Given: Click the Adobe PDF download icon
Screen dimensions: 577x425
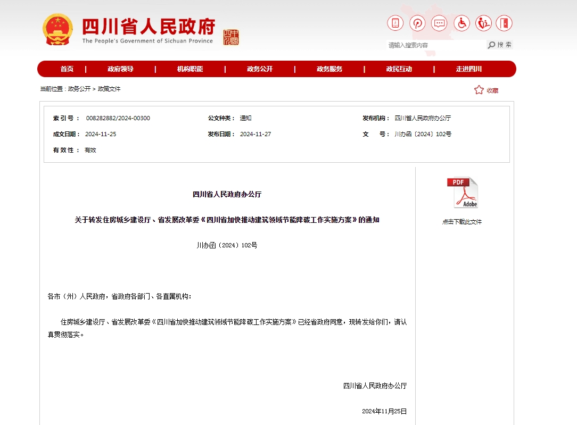Looking at the screenshot, I should (462, 193).
